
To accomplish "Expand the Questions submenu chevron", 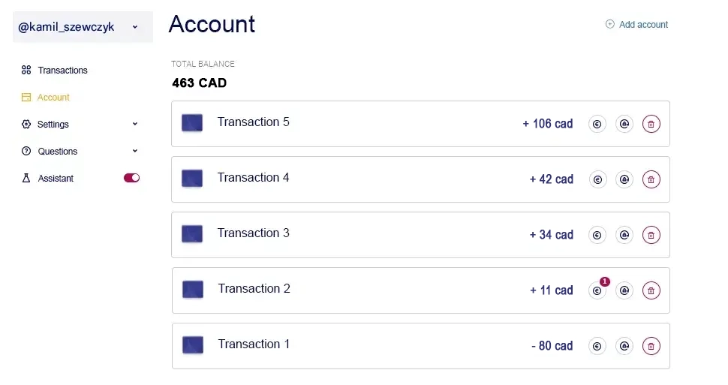I will 135,151.
